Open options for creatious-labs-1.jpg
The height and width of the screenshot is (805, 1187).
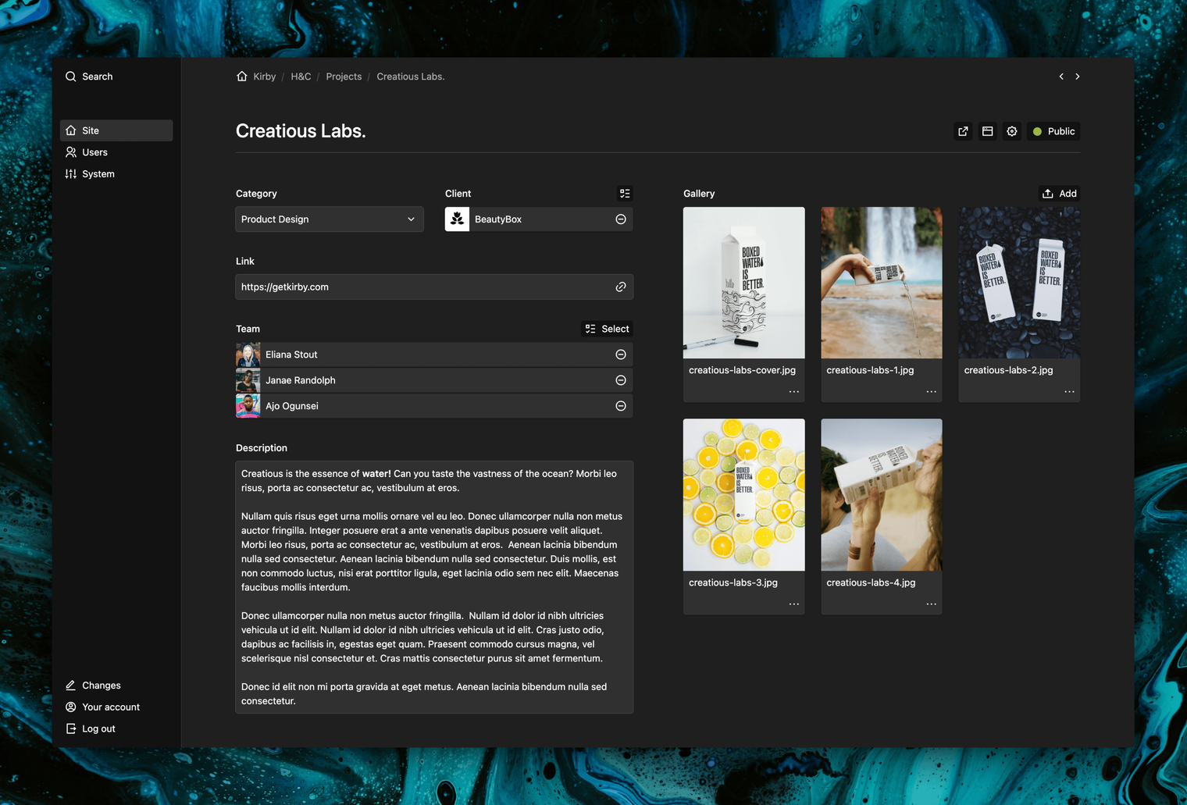[x=932, y=391]
